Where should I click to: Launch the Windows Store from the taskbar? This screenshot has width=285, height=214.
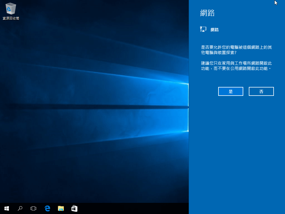(74, 208)
